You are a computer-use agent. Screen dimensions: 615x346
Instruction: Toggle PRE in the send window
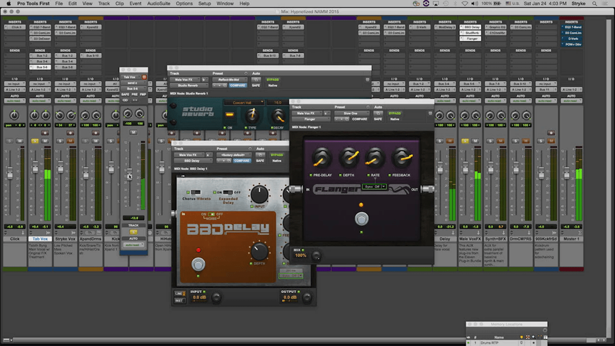point(135,94)
